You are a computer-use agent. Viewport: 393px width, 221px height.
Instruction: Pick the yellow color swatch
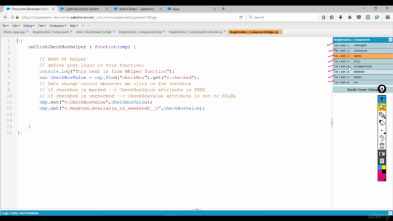384,167
